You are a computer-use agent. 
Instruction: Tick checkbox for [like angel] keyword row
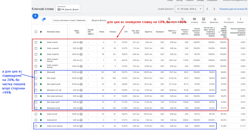coord(36,78)
